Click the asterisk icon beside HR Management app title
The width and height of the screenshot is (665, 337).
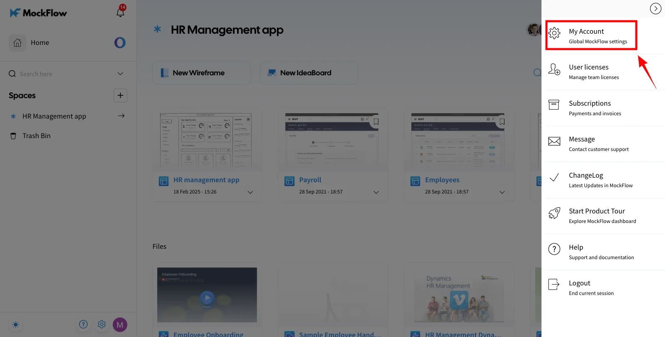157,29
